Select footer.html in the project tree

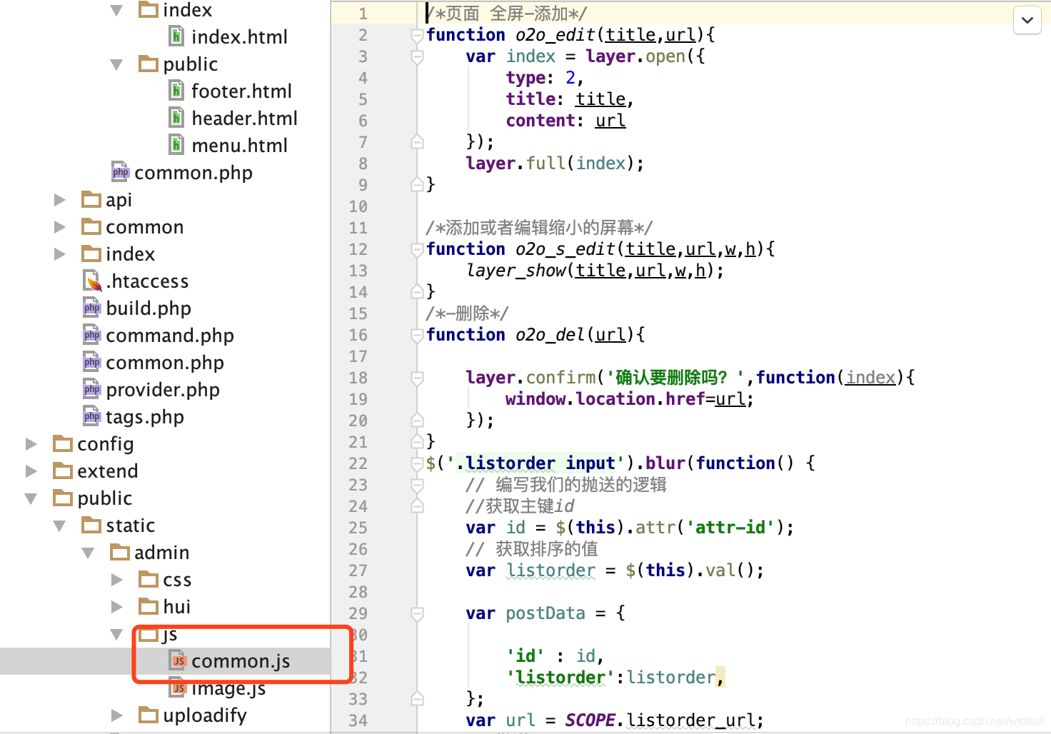[x=241, y=91]
